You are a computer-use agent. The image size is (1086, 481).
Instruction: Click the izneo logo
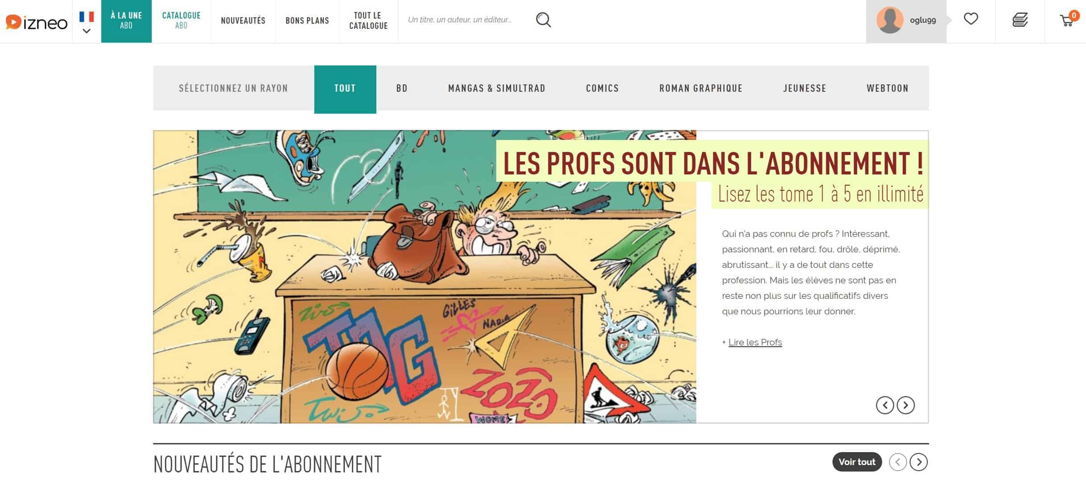[37, 22]
